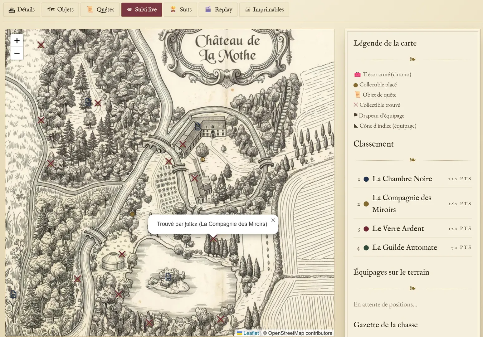The height and width of the screenshot is (337, 483).
Task: Click the 'Trouvé par julien' popup text
Action: 212,224
